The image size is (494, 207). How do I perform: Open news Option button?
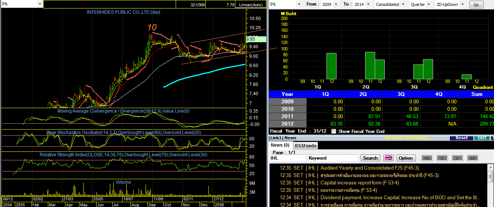coord(406,158)
